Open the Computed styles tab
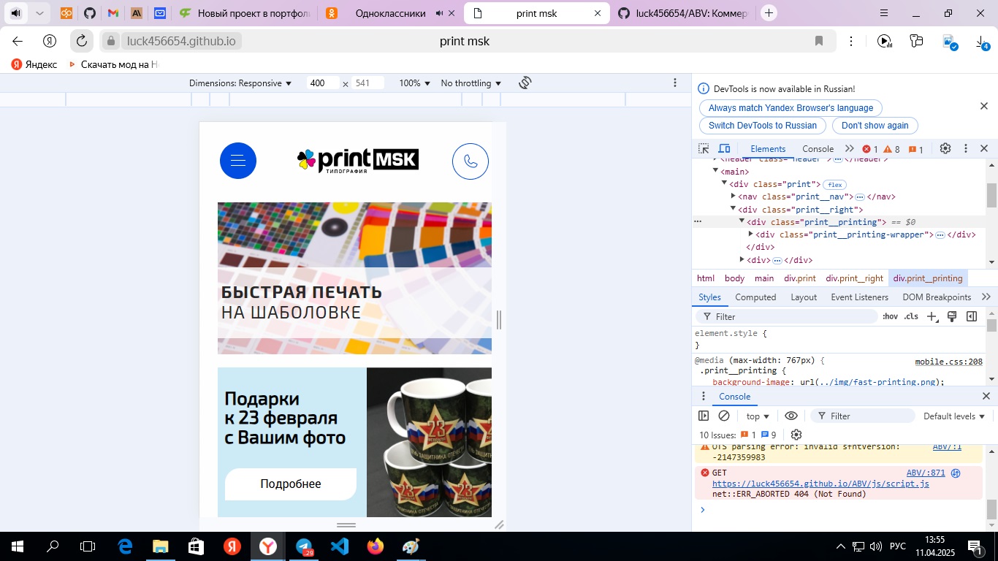The image size is (998, 561). [755, 297]
